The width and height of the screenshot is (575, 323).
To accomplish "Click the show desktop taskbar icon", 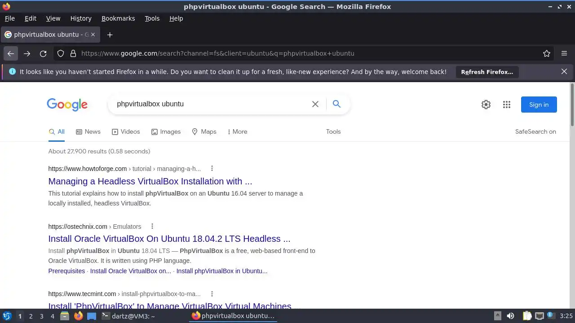I will click(92, 316).
